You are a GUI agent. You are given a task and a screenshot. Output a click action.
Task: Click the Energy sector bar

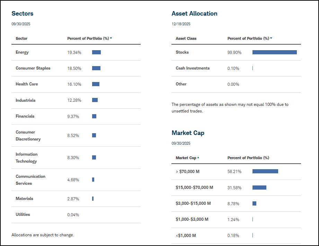pyautogui.click(x=96, y=52)
